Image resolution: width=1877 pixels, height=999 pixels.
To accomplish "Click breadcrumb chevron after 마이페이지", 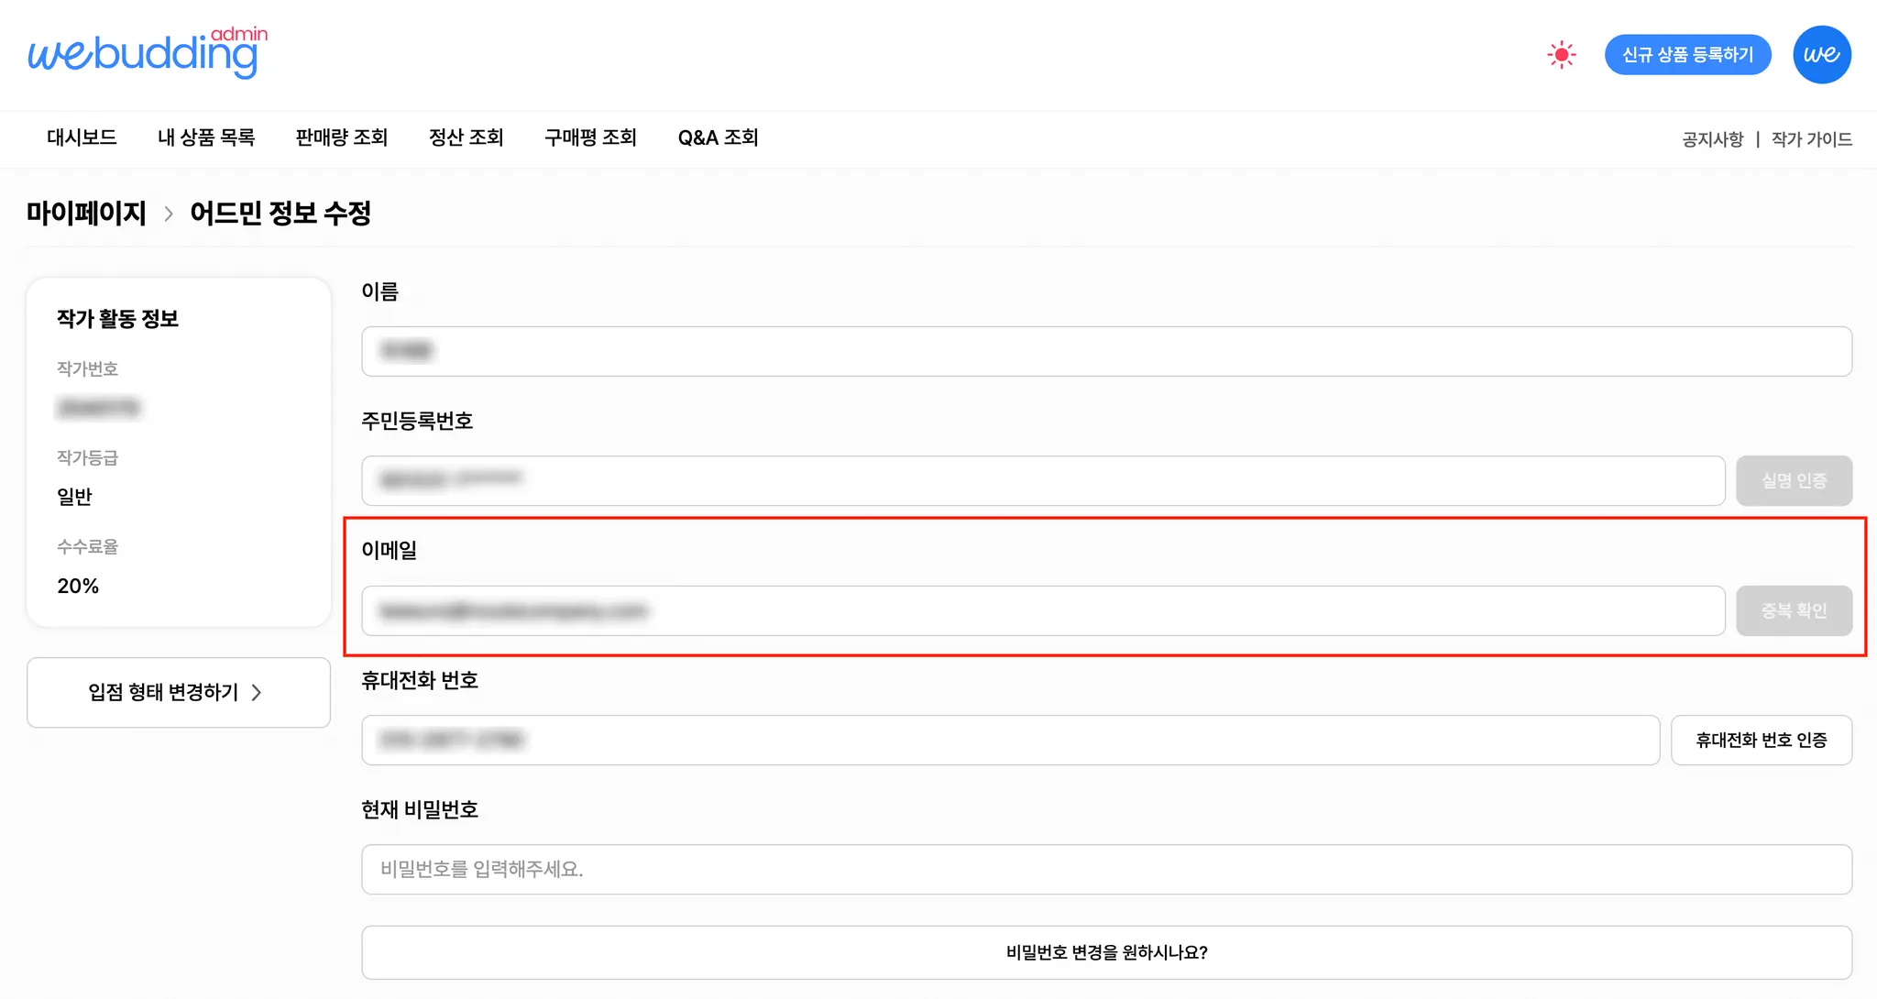I will click(x=169, y=214).
